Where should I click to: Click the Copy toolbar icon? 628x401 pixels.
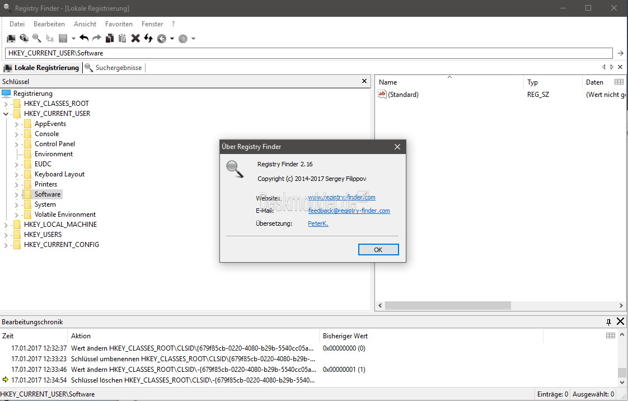click(x=110, y=39)
